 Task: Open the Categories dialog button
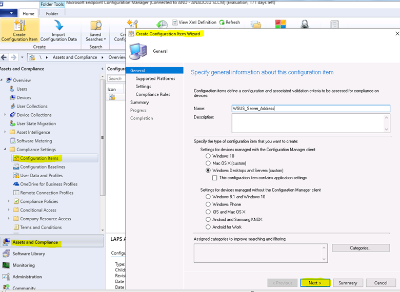click(361, 248)
